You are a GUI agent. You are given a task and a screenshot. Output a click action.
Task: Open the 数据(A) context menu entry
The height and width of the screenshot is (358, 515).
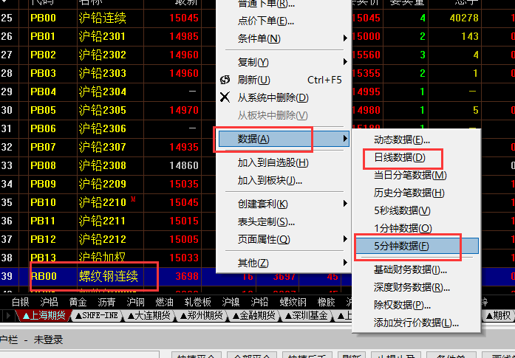pos(284,139)
